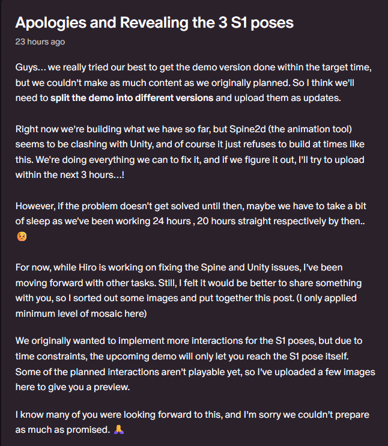Image resolution: width=388 pixels, height=446 pixels.
Task: Click the tired face emoji
Action: point(22,237)
